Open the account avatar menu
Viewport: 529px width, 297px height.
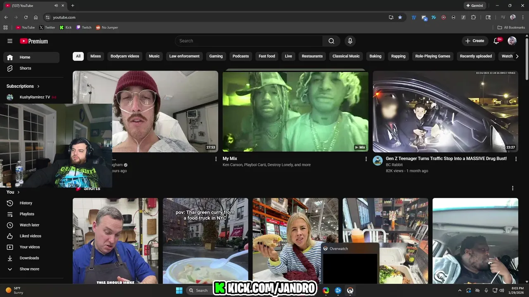tap(512, 41)
